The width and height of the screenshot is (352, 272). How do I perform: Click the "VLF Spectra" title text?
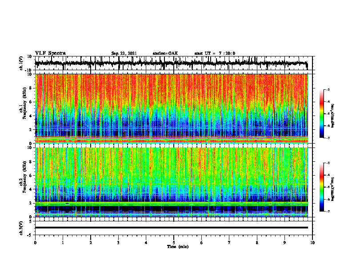(50, 53)
